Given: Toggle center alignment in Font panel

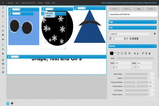Looking at the screenshot, I should click(x=135, y=39).
